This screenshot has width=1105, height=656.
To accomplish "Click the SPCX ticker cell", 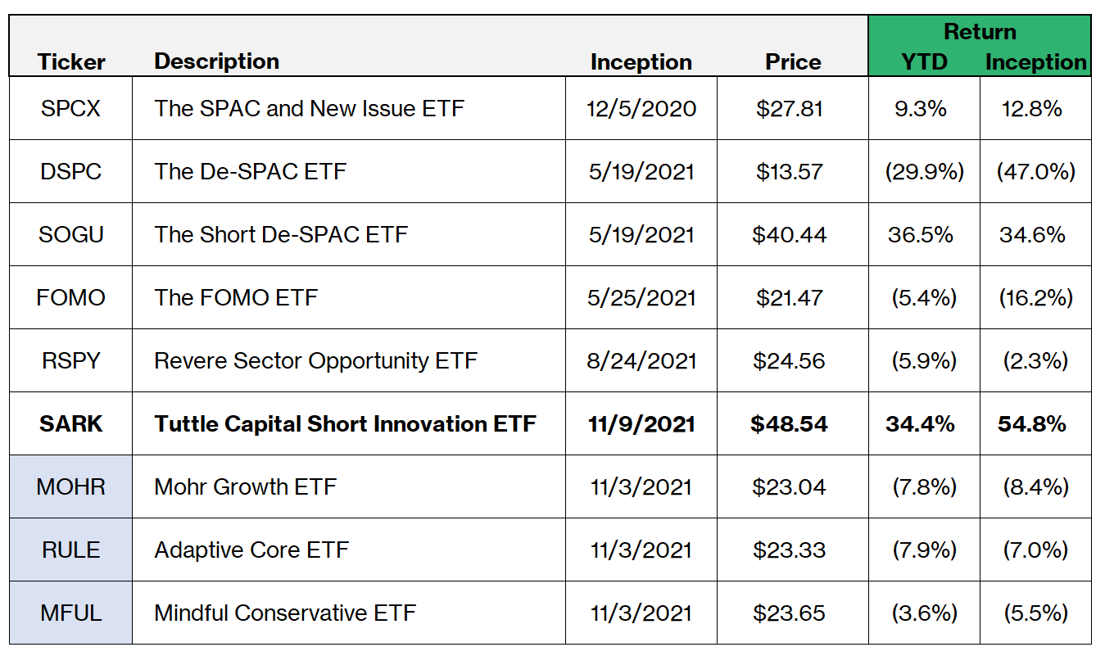I will point(70,108).
